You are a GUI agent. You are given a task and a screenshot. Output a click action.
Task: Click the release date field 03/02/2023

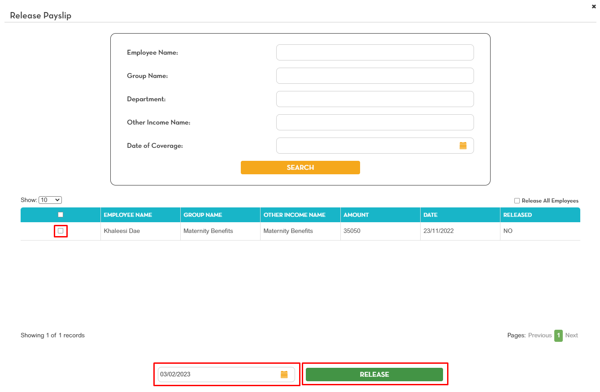(226, 375)
